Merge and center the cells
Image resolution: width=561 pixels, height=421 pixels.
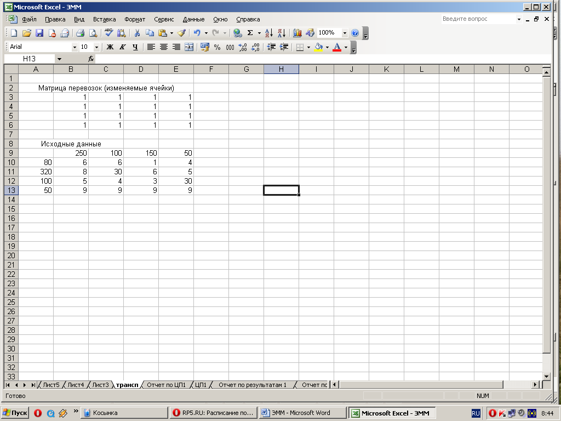point(189,47)
